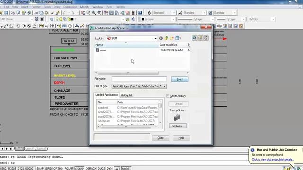Click the Undo arrow icon
The height and width of the screenshot is (170, 303).
(65, 13)
